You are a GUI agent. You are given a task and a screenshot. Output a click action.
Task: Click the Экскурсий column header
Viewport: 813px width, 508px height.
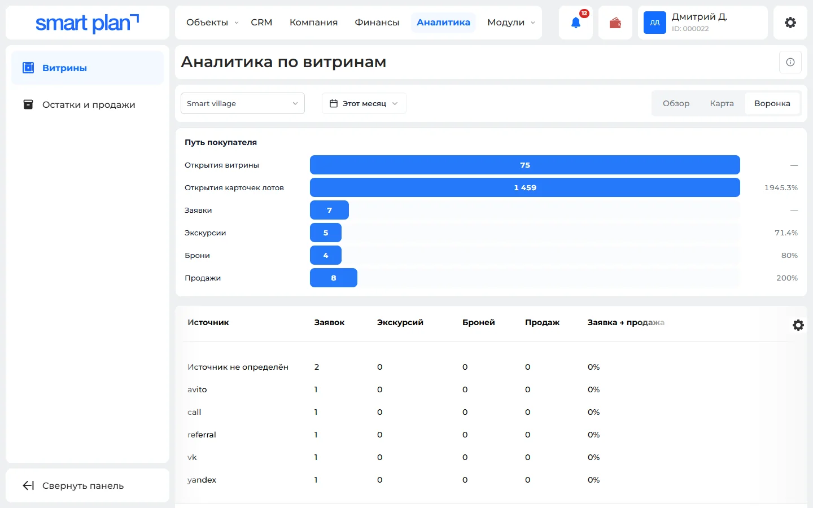(x=400, y=322)
